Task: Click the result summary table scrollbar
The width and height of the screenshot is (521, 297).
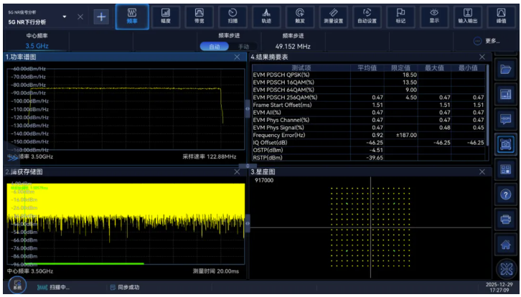Action: (x=487, y=105)
